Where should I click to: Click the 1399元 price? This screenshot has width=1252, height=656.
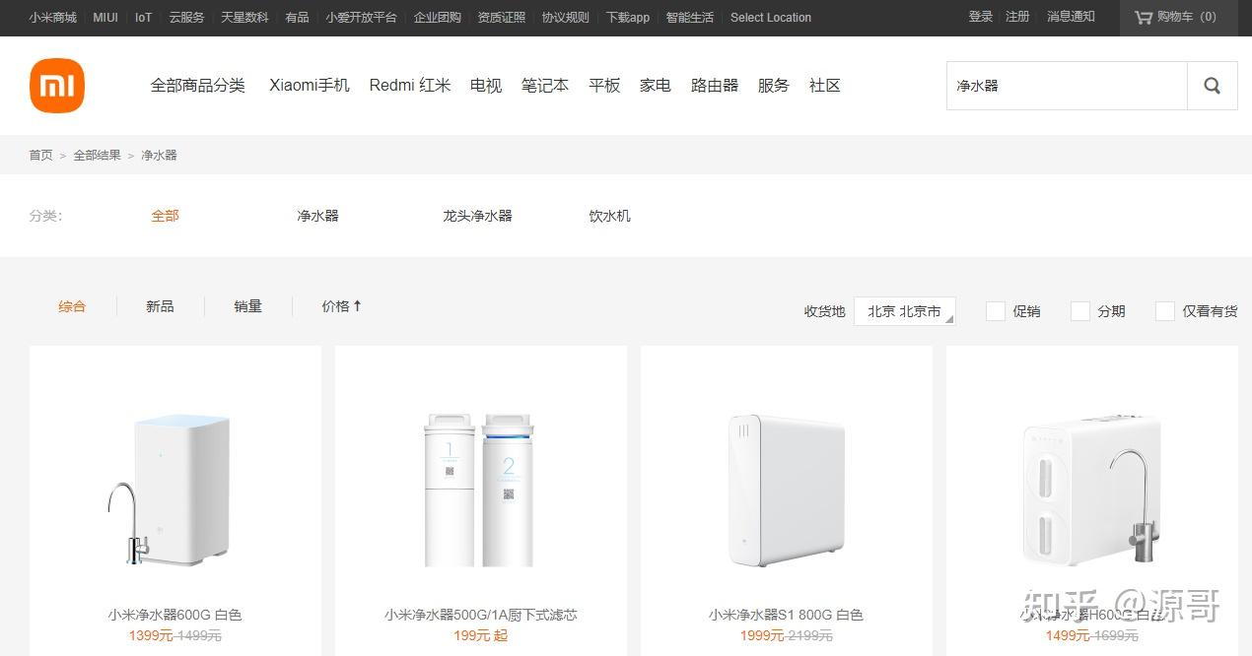pos(151,635)
